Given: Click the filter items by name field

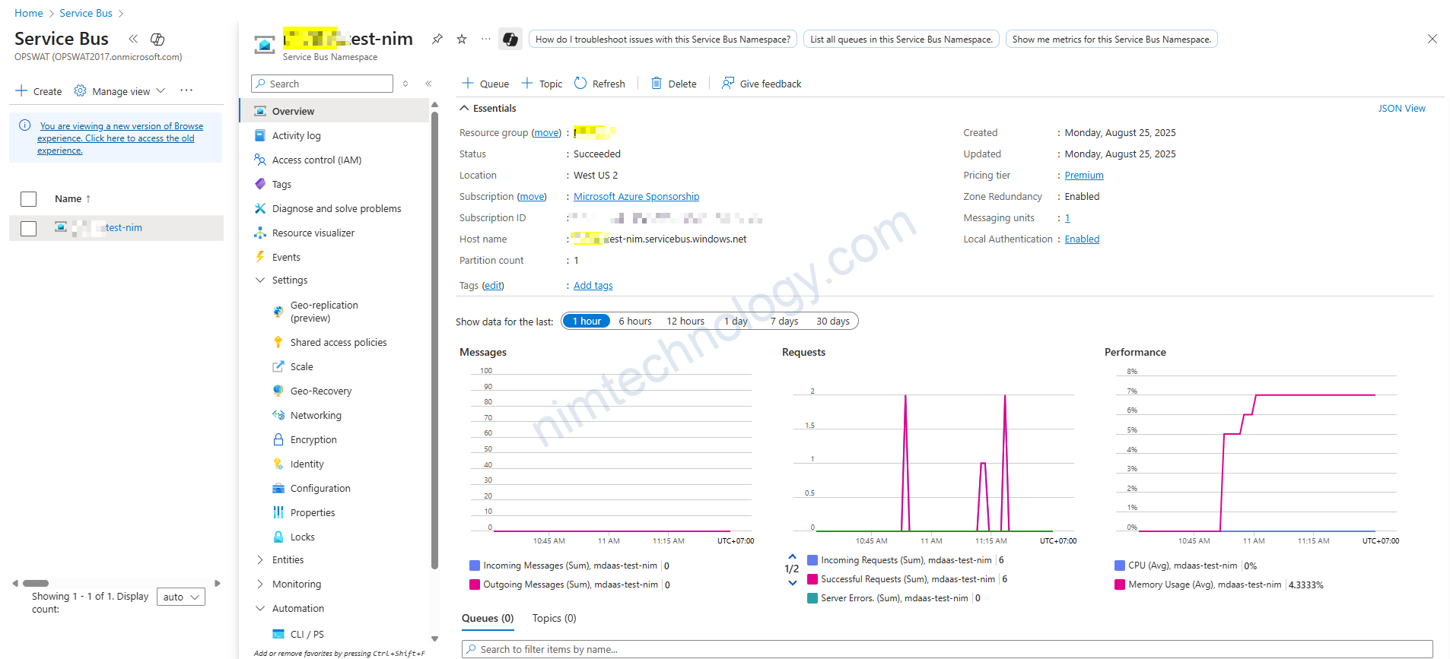Looking at the screenshot, I should tap(946, 649).
